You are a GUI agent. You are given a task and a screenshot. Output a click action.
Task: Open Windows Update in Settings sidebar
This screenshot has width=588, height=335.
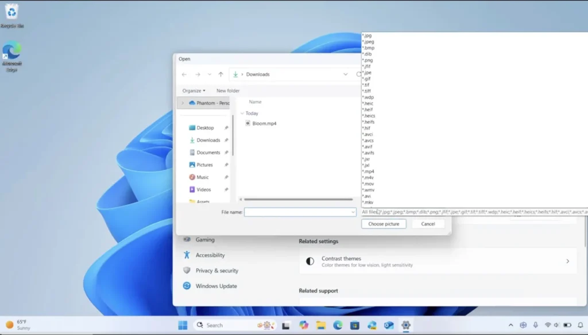[x=216, y=286]
